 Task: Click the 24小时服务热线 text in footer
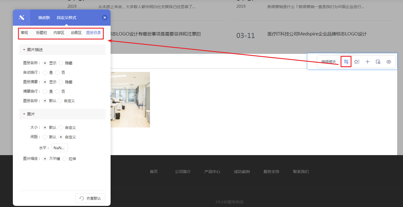[230, 202]
